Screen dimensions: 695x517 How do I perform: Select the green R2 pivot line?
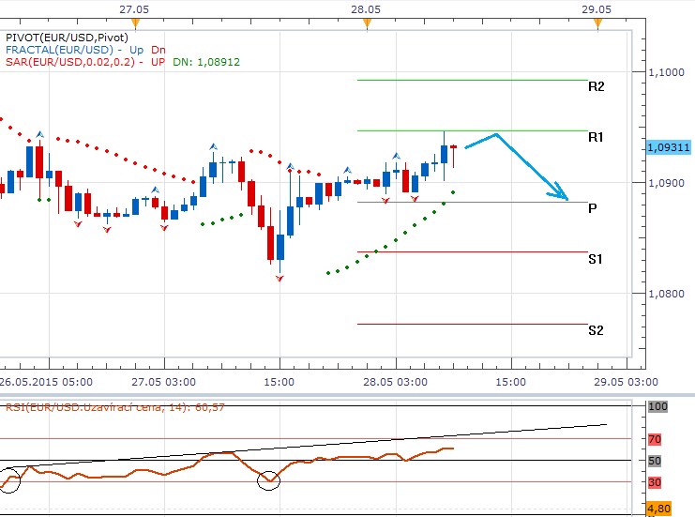pos(473,81)
